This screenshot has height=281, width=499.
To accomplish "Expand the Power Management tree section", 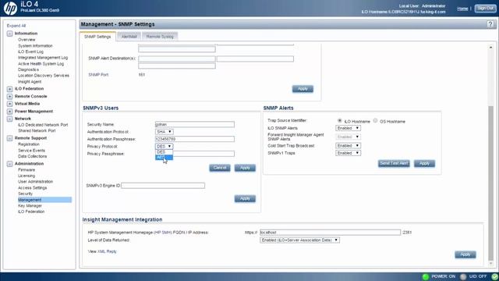I will pos(9,112).
